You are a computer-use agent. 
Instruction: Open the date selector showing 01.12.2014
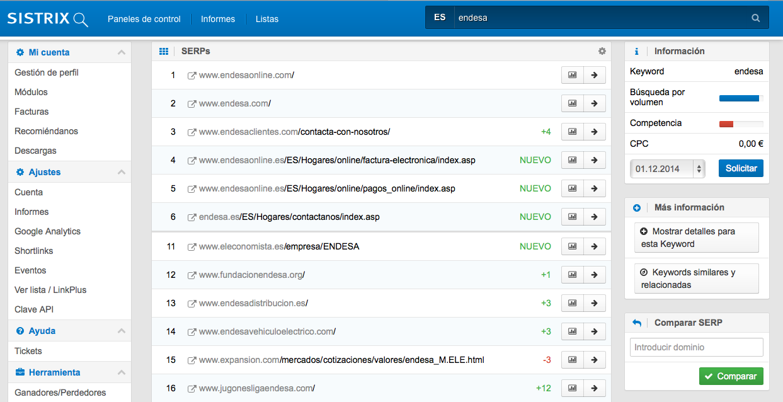click(668, 169)
